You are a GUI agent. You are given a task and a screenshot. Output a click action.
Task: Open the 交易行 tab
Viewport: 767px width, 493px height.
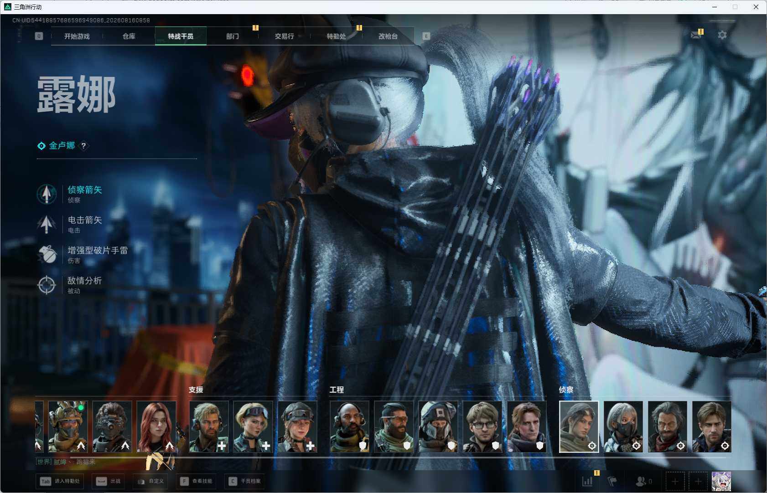click(285, 36)
